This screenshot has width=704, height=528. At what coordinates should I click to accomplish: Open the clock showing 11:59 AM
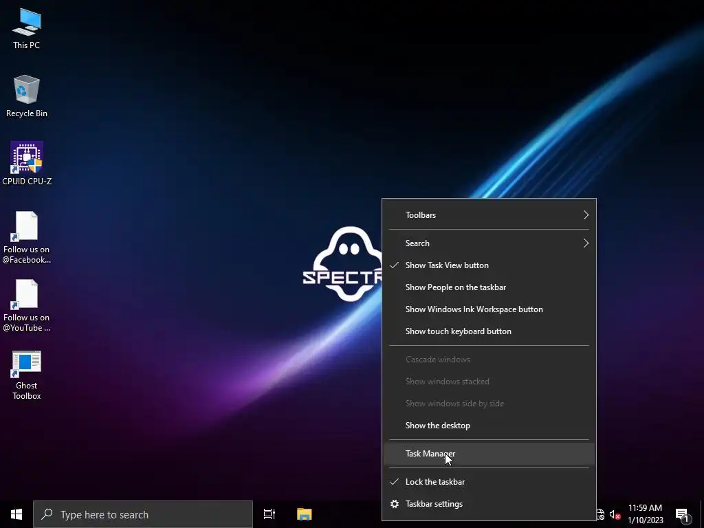pos(645,514)
